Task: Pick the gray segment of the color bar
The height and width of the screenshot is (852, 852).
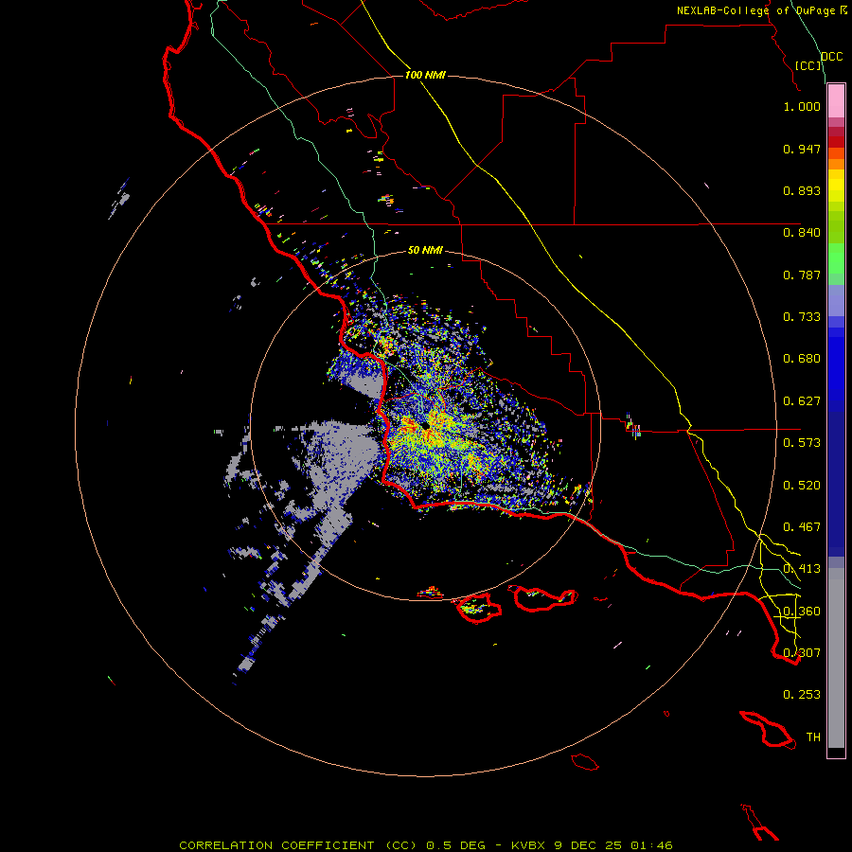Action: pyautogui.click(x=836, y=658)
